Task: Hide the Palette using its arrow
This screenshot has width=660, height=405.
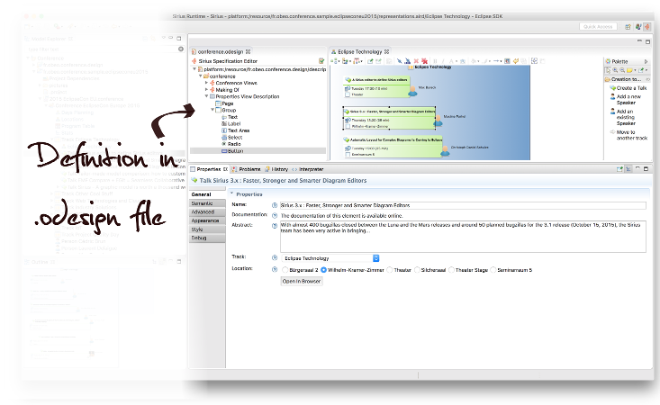Action: (646, 61)
